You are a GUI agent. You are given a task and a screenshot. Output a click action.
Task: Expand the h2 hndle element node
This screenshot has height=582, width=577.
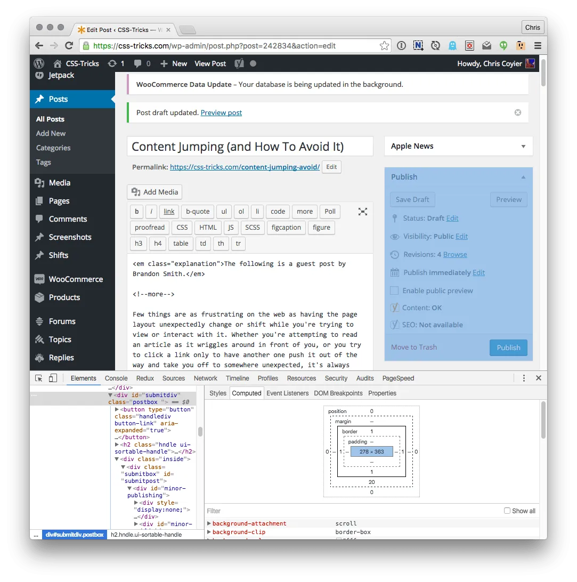point(117,444)
